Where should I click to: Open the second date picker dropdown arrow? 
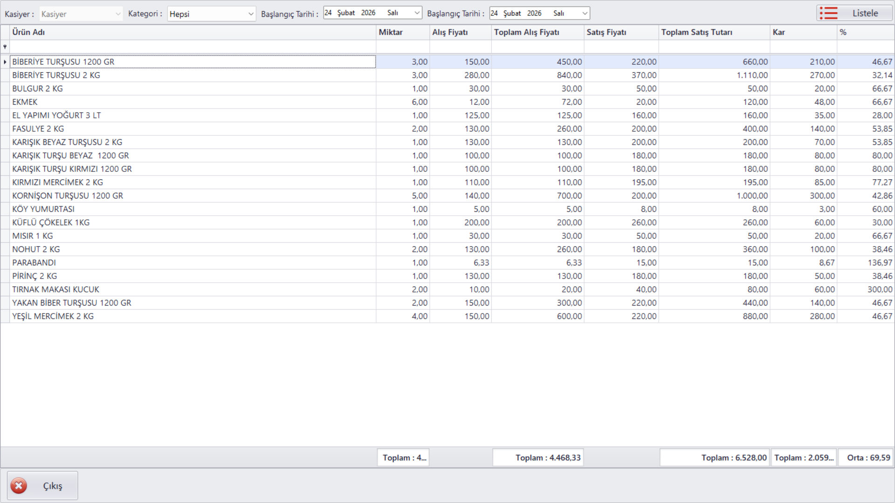585,13
